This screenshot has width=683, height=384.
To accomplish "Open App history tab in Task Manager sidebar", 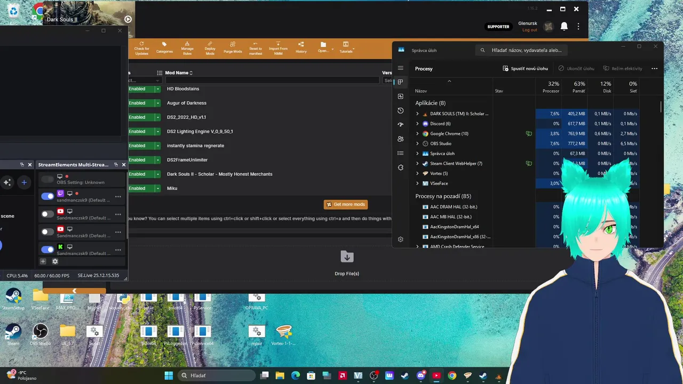I will (x=401, y=110).
